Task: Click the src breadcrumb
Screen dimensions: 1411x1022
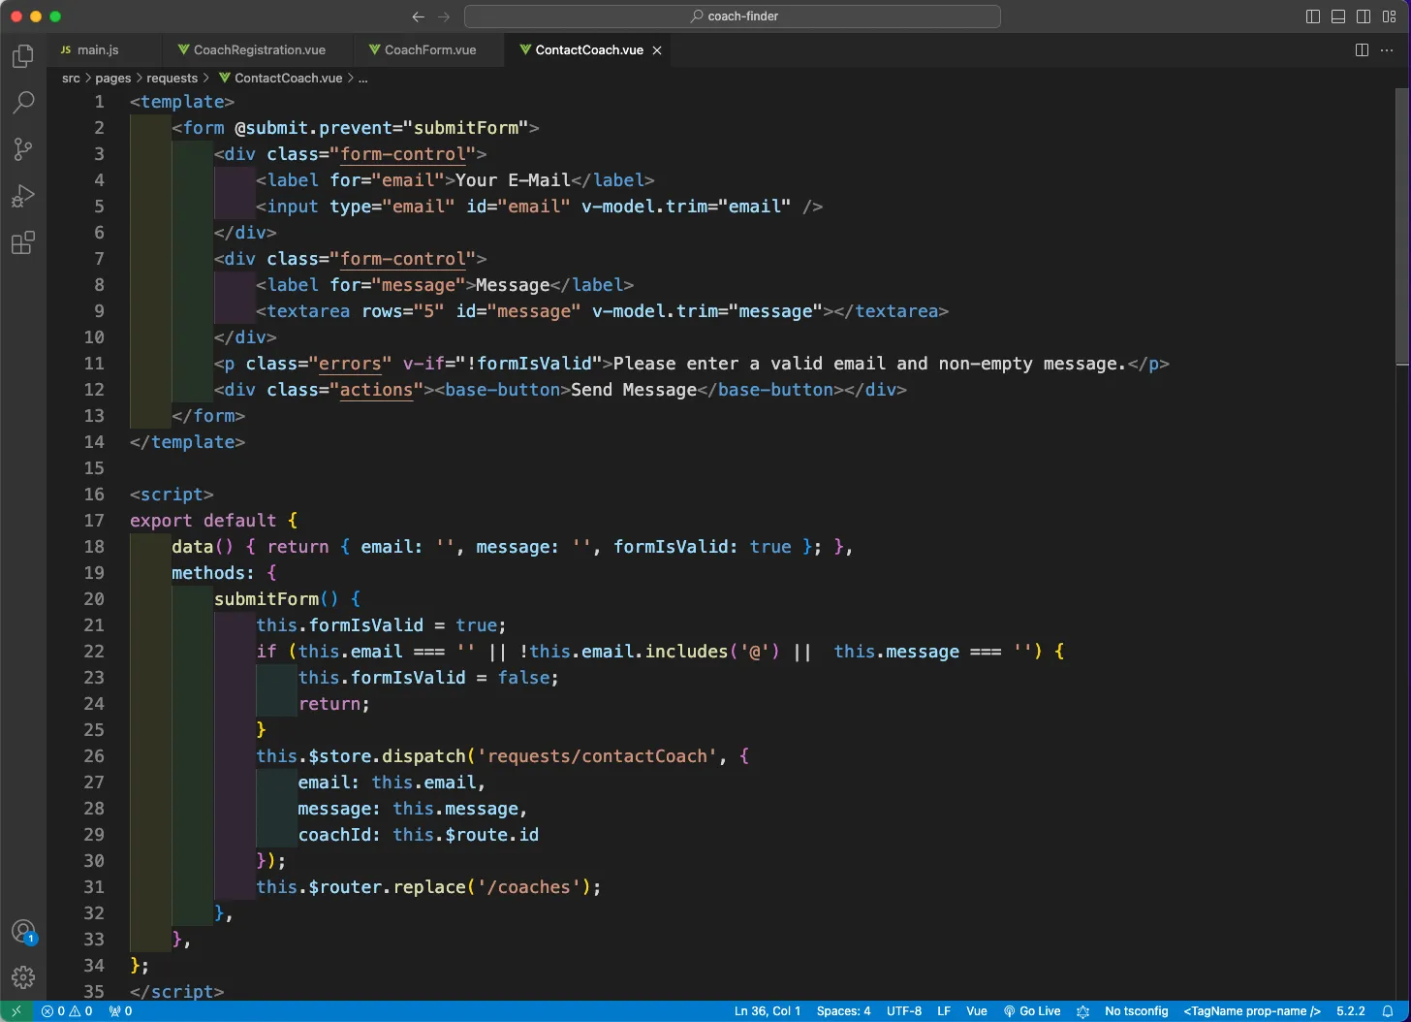Action: pyautogui.click(x=71, y=79)
